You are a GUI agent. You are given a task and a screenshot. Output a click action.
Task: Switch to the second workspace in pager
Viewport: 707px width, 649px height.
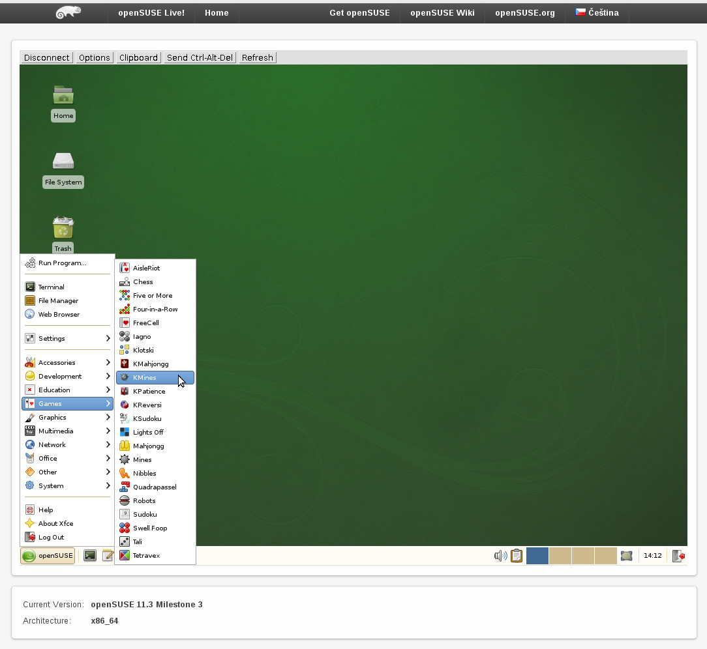pos(560,556)
